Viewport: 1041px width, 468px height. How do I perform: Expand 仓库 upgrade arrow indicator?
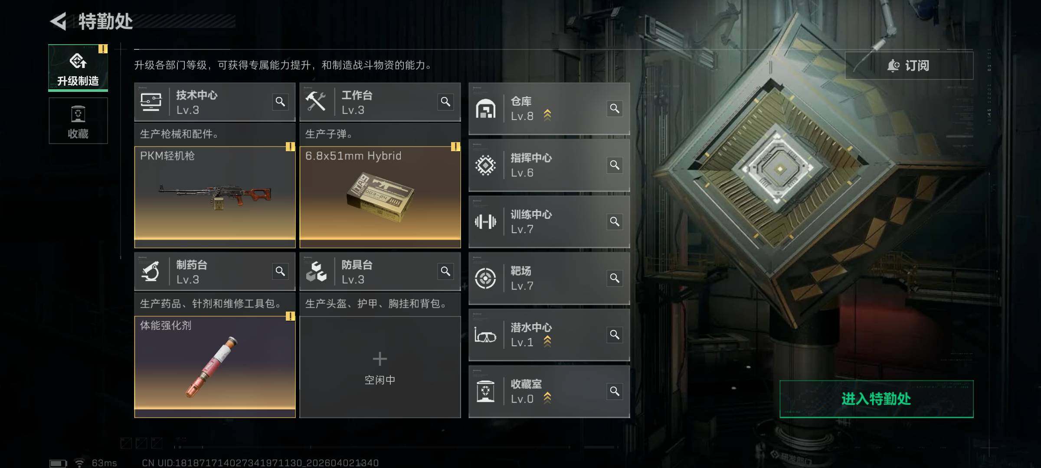coord(547,115)
